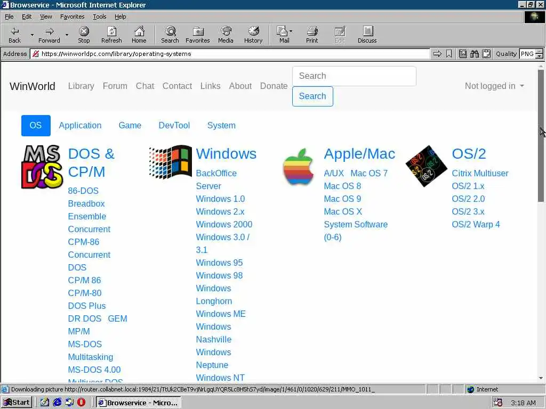Viewport: 546px width, 409px height.
Task: Click the vertical scrollbar thumb
Action: point(541,136)
